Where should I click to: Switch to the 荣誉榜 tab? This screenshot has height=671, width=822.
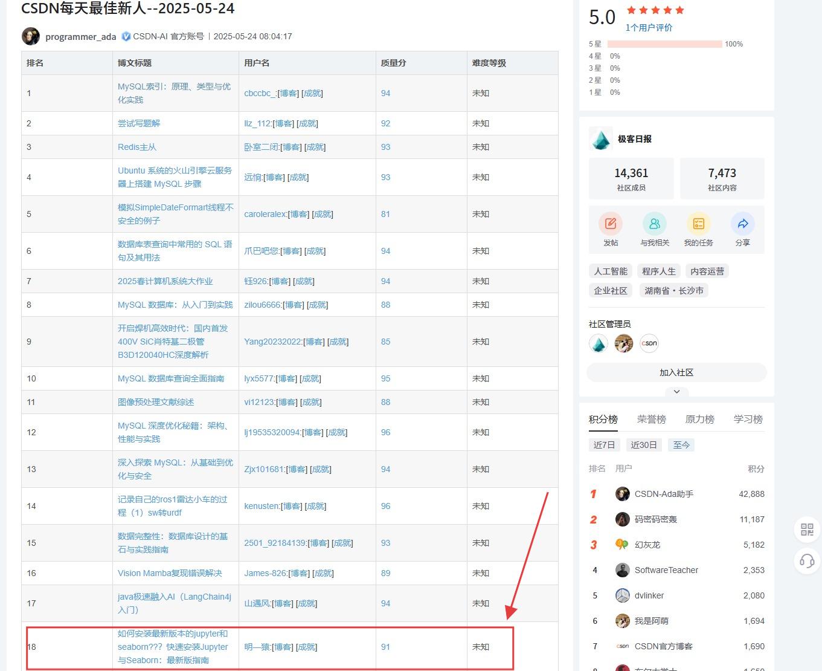651,418
